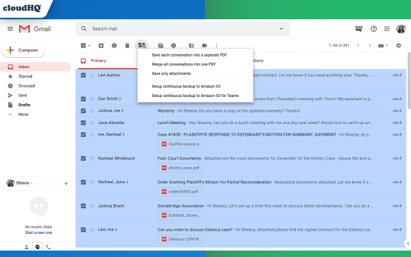This screenshot has width=411, height=257.
Task: Open the Giuffre-unseal PDF attachment chip
Action: 182,144
